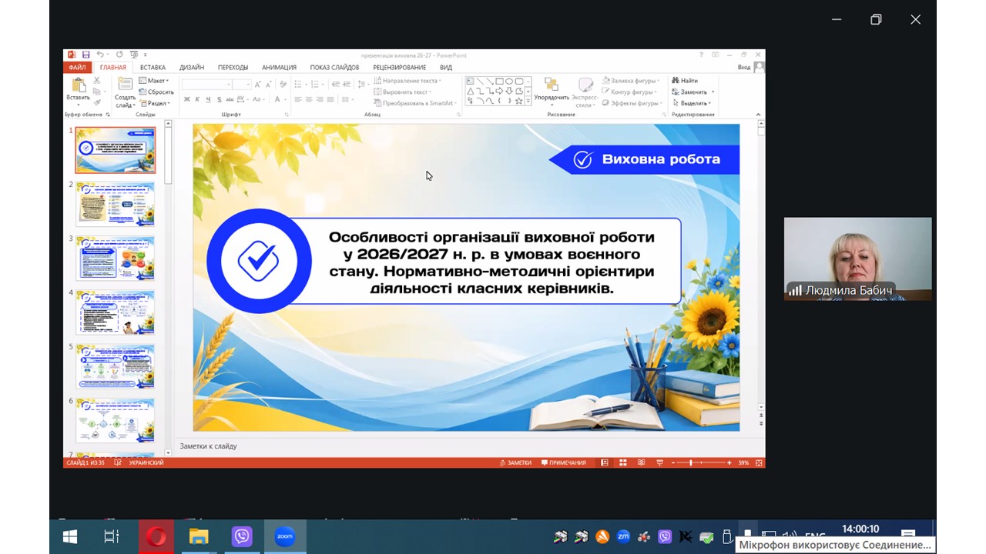Open the ДИЗАЙН ribbon tab
Viewport: 986px width, 554px height.
[192, 68]
